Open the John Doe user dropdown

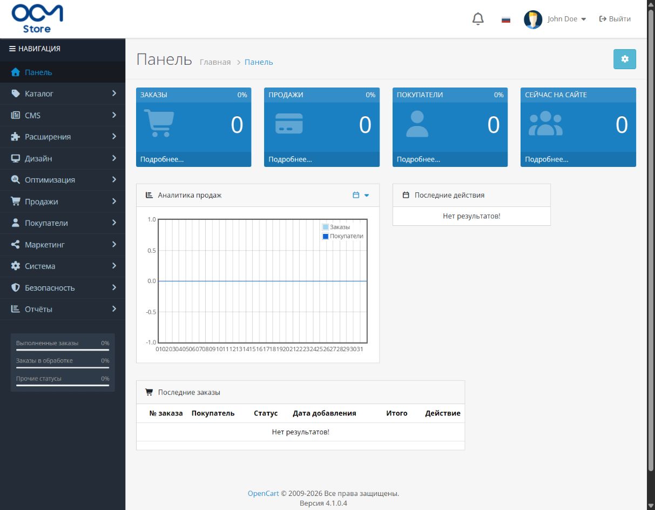[566, 19]
